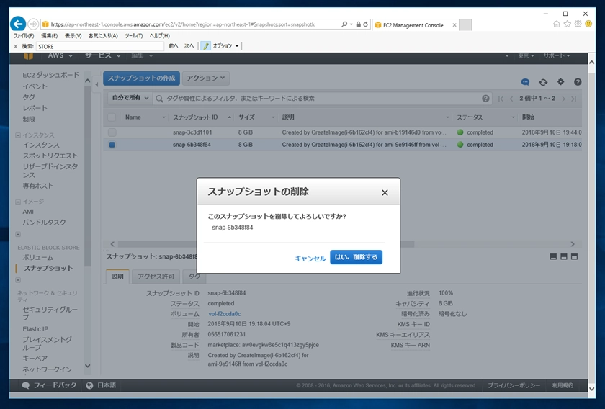Viewport: 605px width, 409px height.
Task: Click the browser forward arrow button
Action: [x=33, y=24]
